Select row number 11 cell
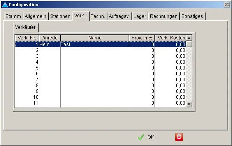Image resolution: width=232 pixels, height=146 pixels. point(27,103)
